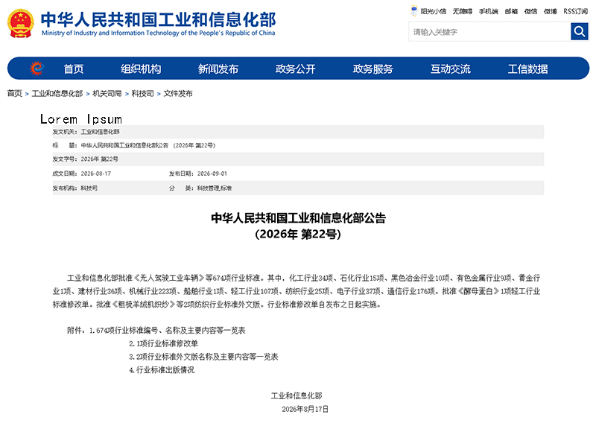Open attachment 4. 行业标准出版情况

click(x=162, y=370)
